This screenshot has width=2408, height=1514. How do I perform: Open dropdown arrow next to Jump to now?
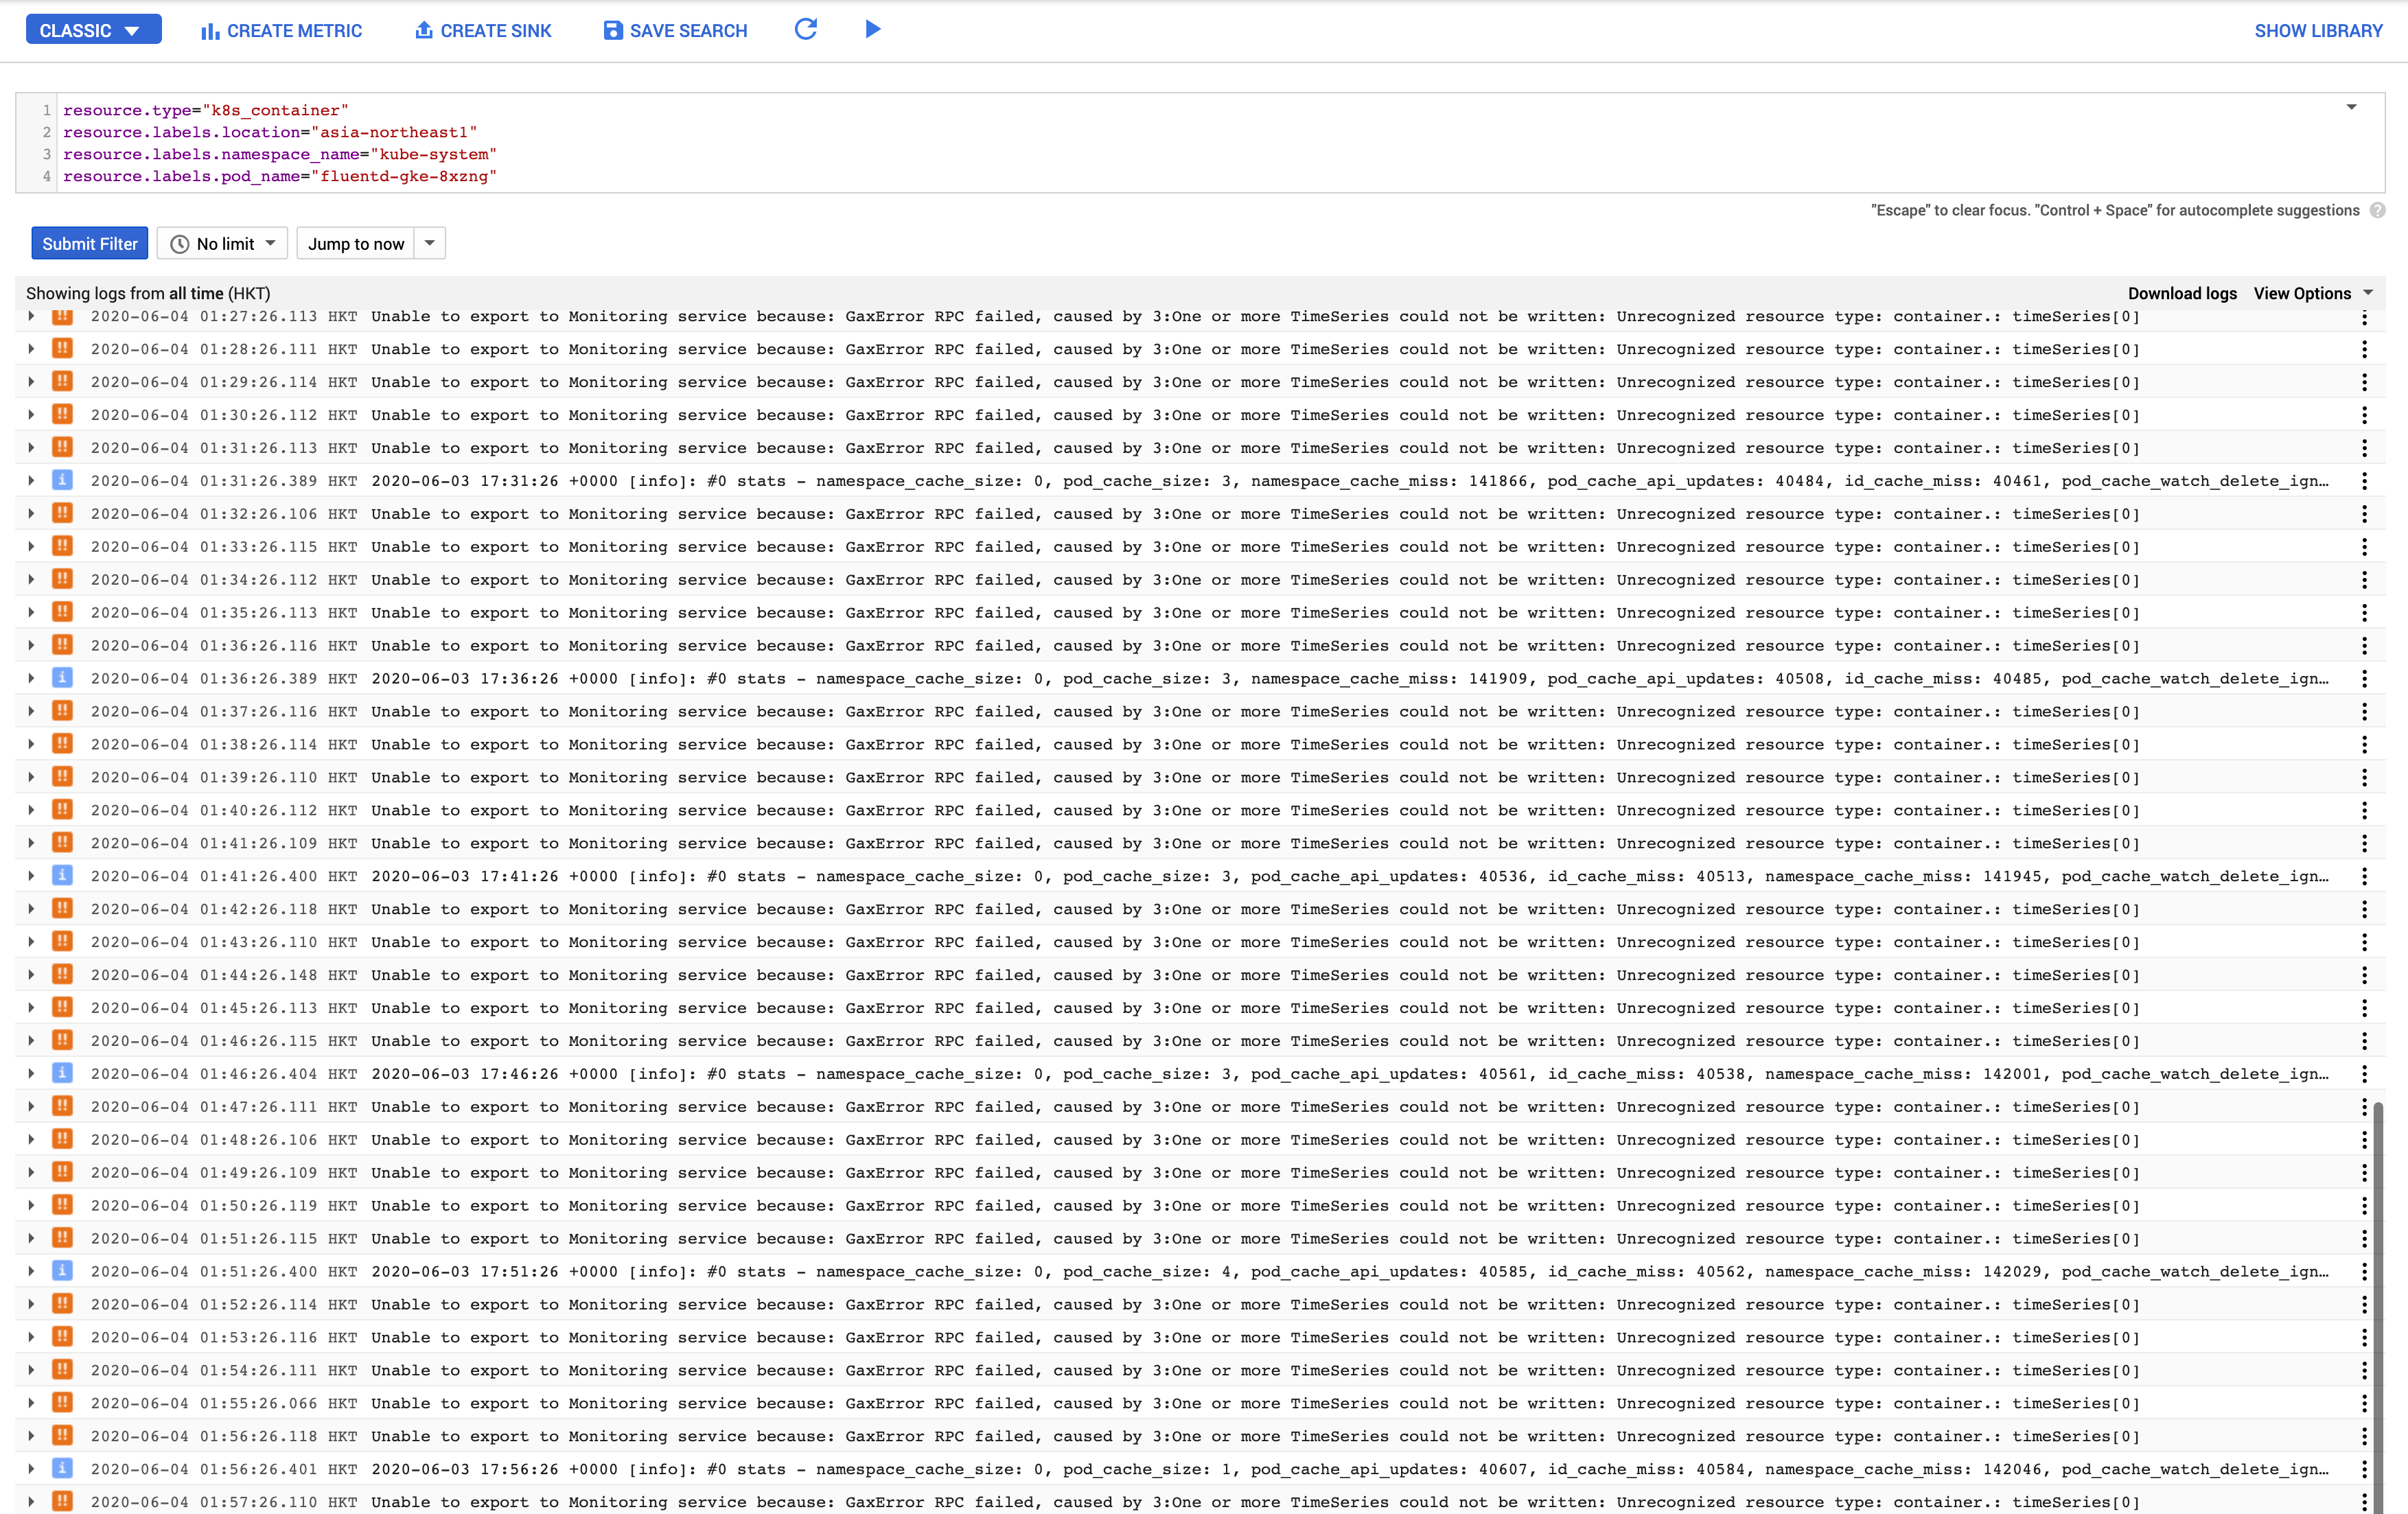point(429,243)
